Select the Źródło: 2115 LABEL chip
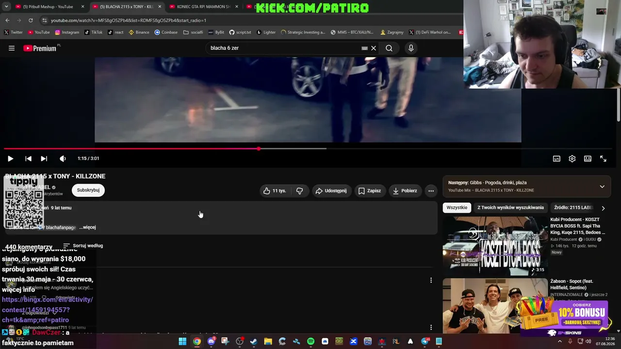The width and height of the screenshot is (621, 349). coord(573,207)
